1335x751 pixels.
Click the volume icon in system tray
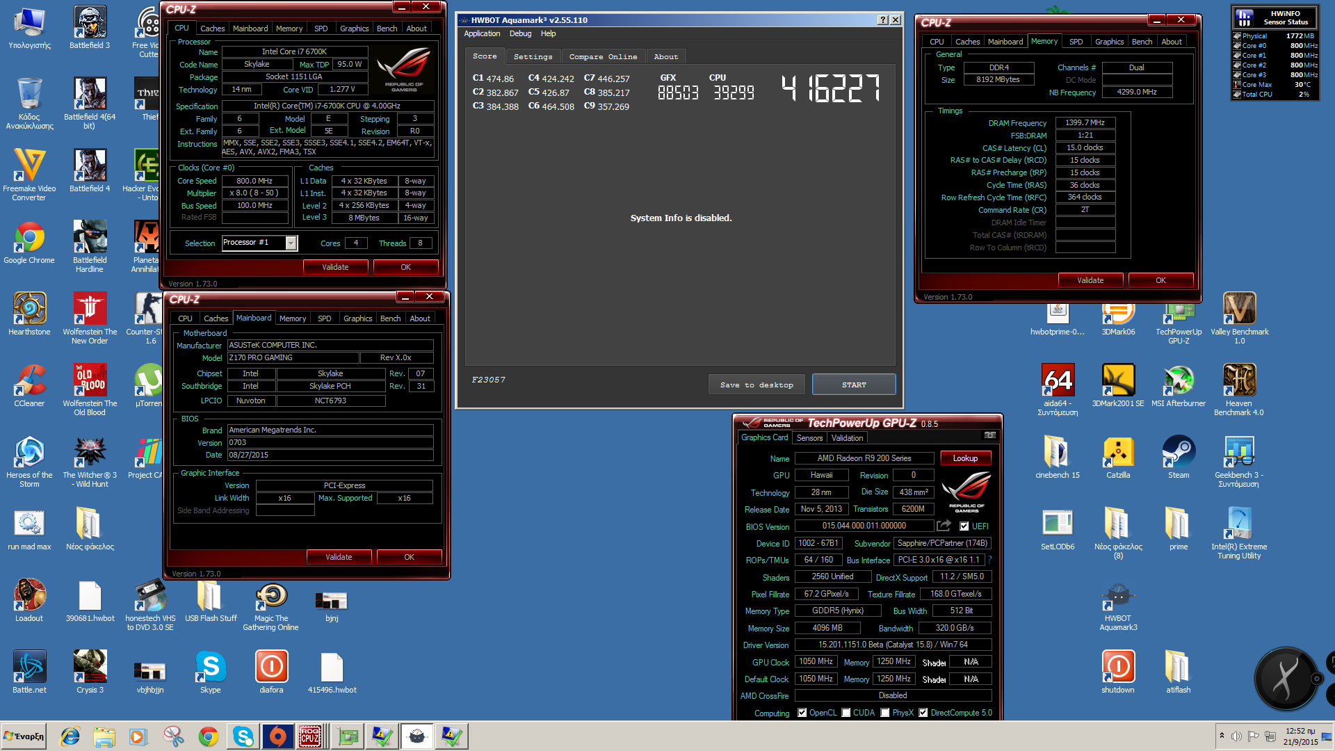(x=1236, y=736)
